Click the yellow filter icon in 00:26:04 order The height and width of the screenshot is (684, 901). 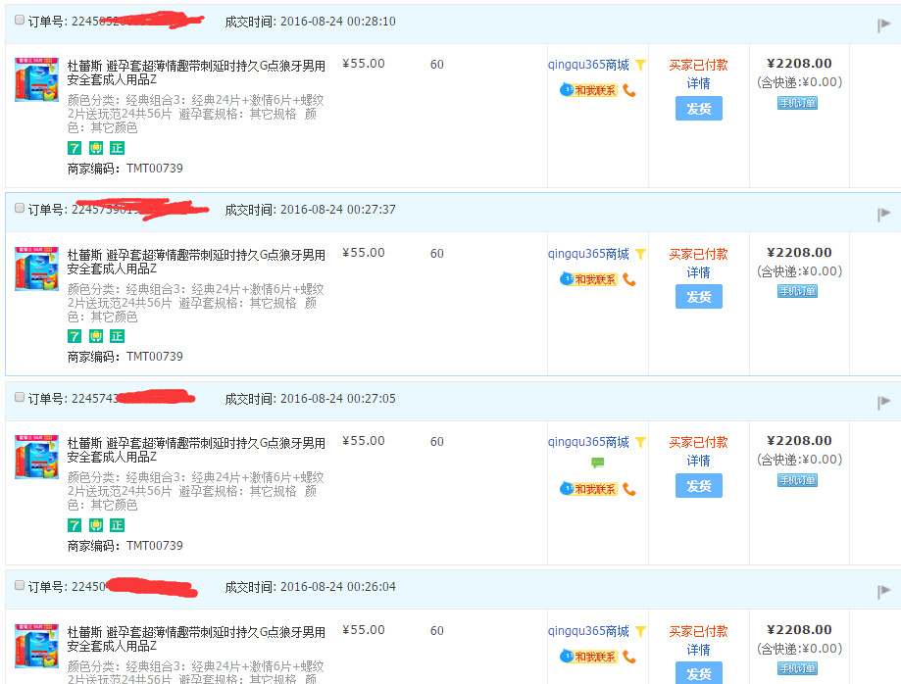point(640,632)
